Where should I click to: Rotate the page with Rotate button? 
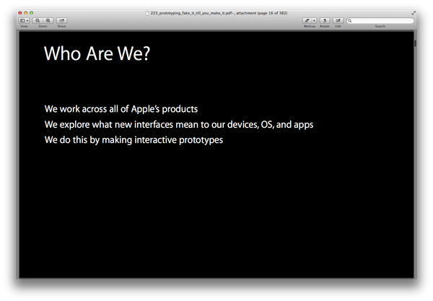click(x=325, y=21)
